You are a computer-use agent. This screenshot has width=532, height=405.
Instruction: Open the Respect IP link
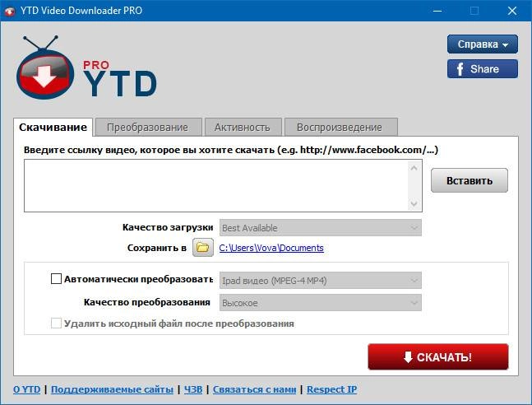pos(332,389)
